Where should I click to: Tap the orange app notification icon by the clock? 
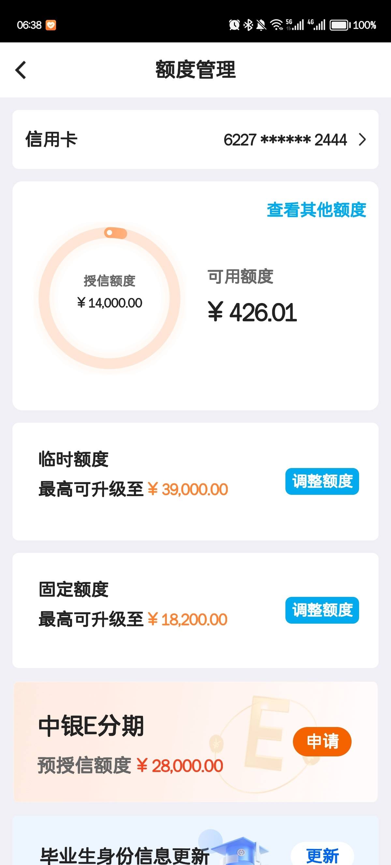point(51,25)
